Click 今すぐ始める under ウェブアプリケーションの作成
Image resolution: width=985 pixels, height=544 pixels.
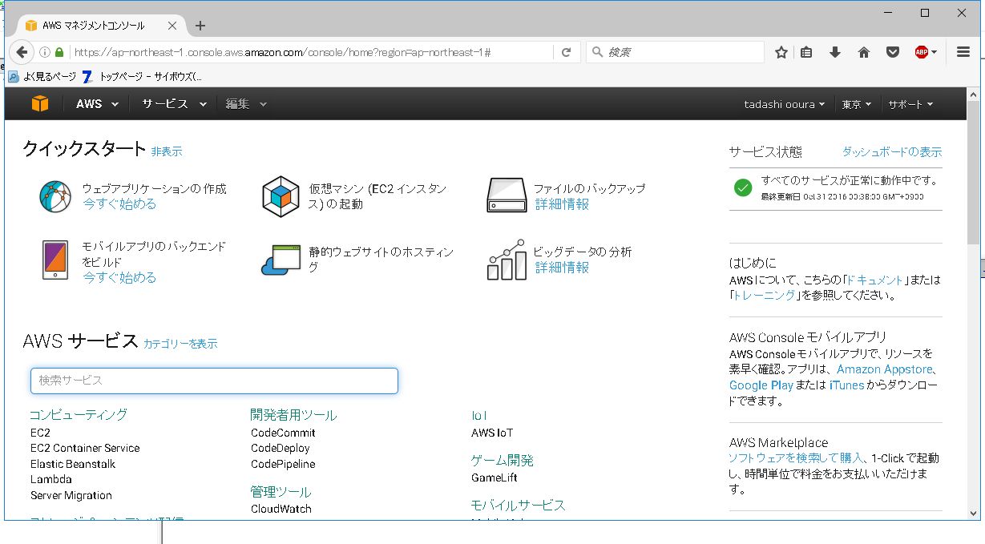click(x=119, y=203)
